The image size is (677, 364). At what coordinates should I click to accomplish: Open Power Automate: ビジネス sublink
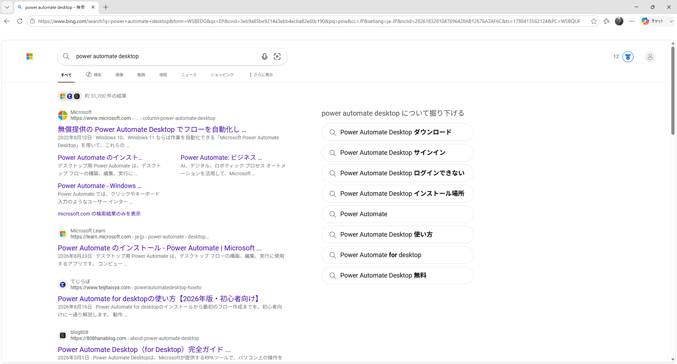point(221,158)
